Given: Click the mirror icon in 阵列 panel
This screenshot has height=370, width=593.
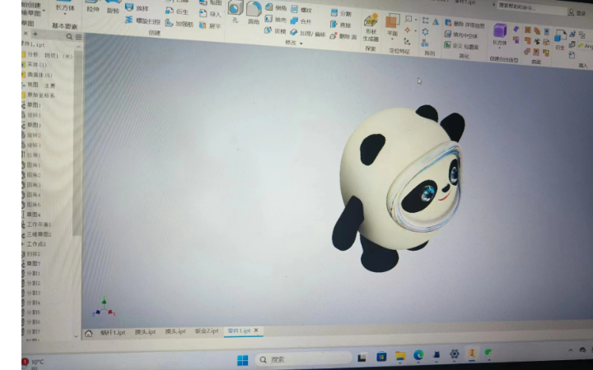Looking at the screenshot, I should [436, 22].
